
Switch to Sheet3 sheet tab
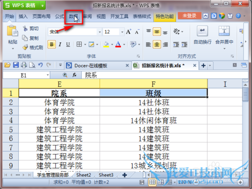click(106, 175)
